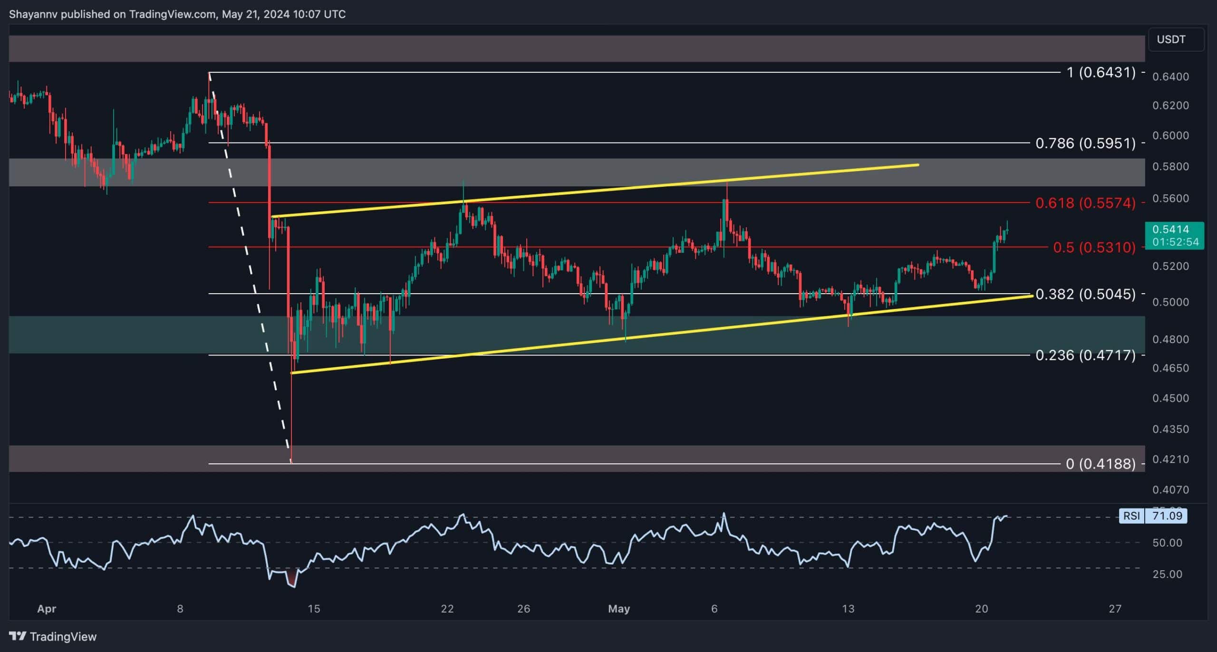Select the Fibonacci label 0 (0.4188)

click(x=1101, y=464)
